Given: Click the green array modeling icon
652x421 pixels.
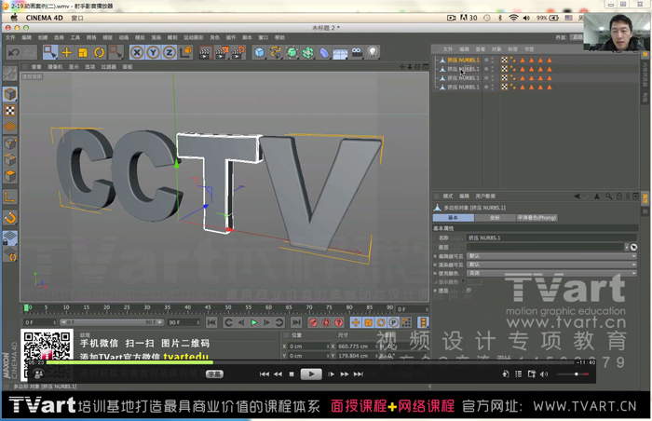Looking at the screenshot, I should tap(308, 52).
